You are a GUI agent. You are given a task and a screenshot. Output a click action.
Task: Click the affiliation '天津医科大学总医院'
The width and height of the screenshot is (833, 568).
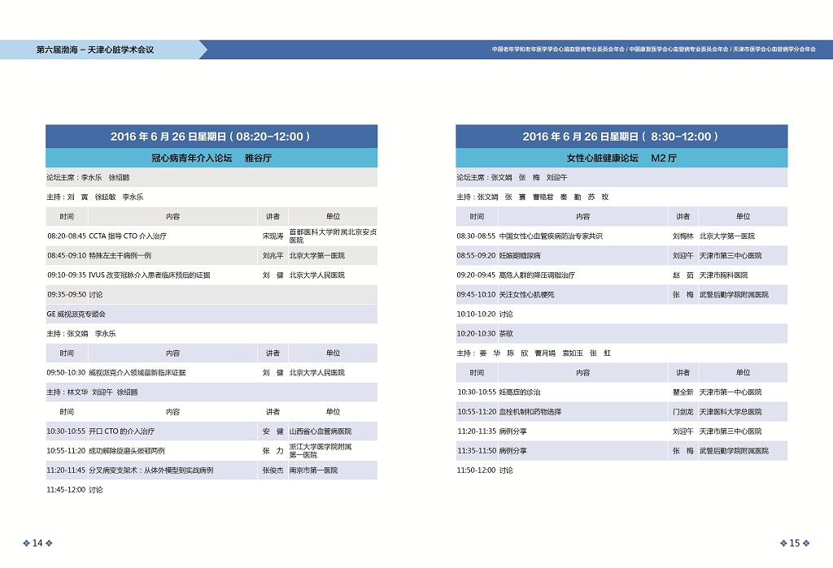[731, 411]
